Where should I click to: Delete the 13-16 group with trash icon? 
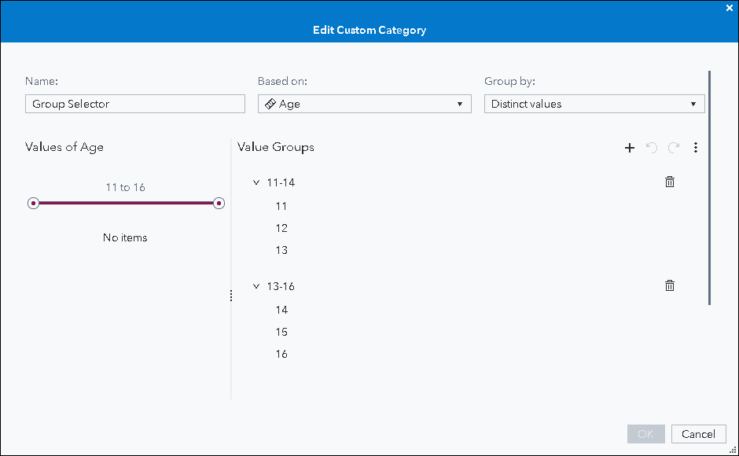click(x=670, y=285)
